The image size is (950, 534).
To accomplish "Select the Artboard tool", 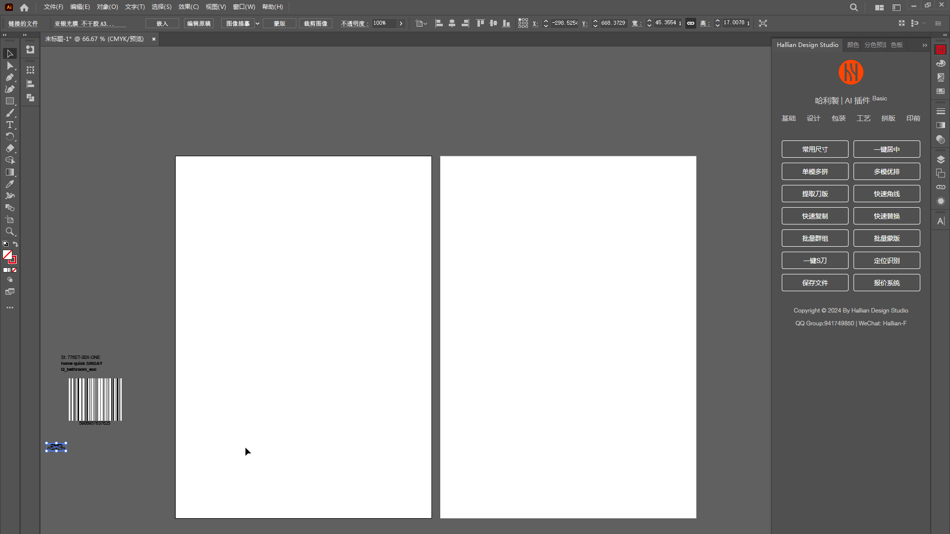I will point(10,220).
